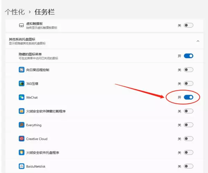Click the Creative Cloud label text

pos(37,139)
